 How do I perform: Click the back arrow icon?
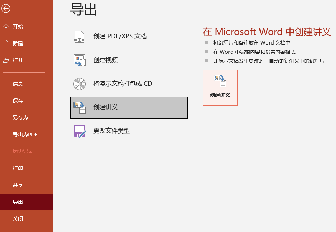(6, 8)
